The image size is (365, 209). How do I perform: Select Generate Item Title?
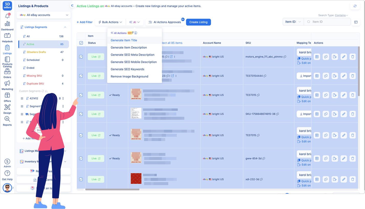click(124, 40)
